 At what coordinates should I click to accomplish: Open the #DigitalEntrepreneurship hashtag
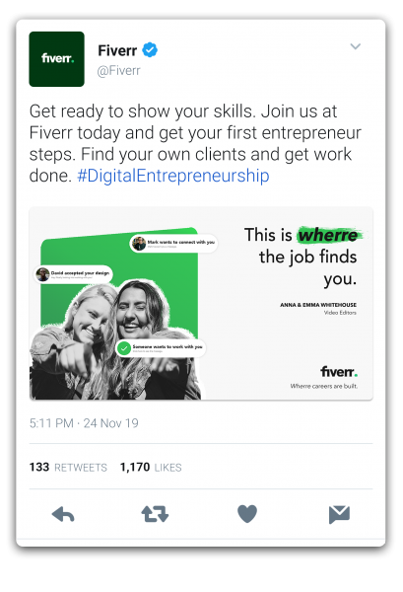pos(173,176)
